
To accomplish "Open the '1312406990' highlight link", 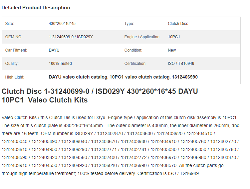I will point(185,77).
